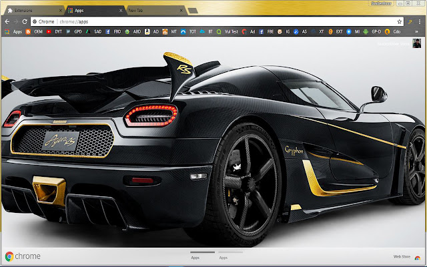Select the first Apps page indicator

202,255
